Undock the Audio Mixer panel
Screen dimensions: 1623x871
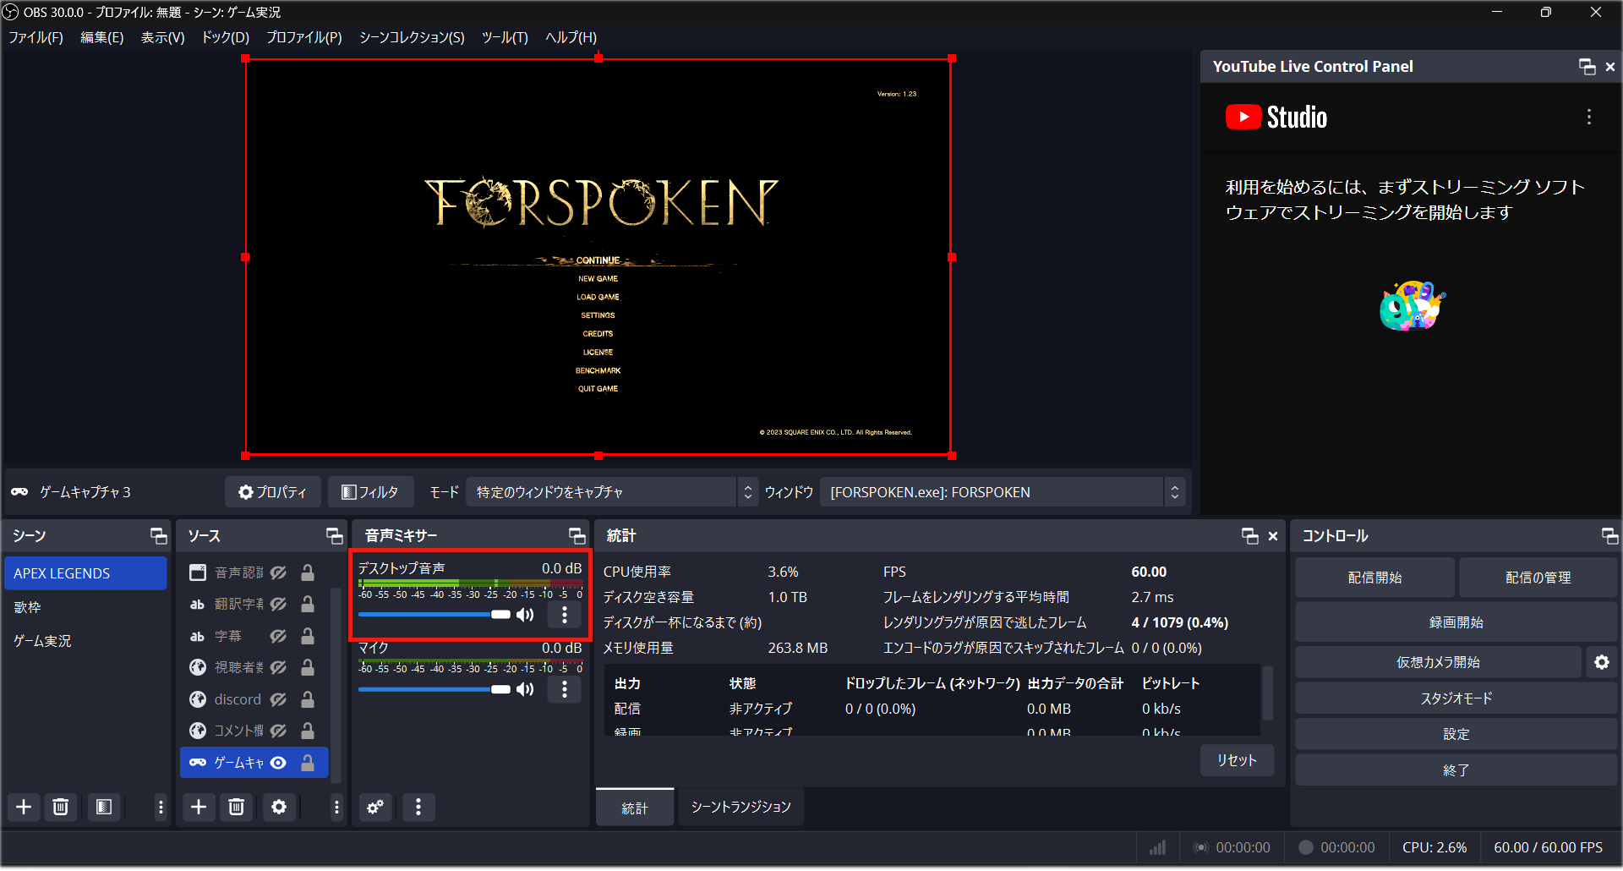[x=577, y=536]
